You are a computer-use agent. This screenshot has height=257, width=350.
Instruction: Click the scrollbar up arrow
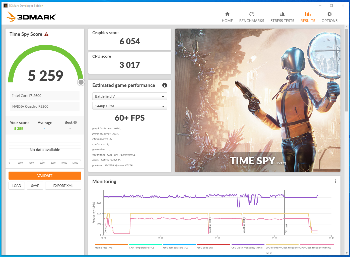tap(346, 27)
